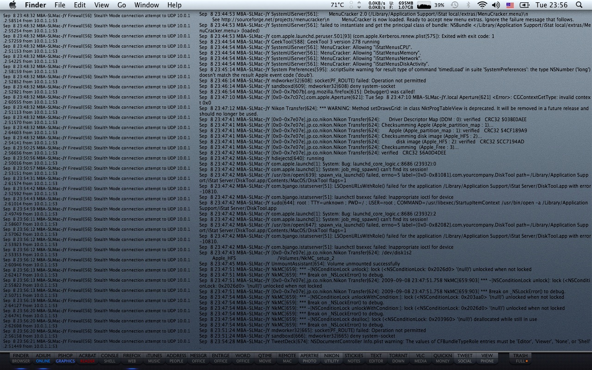Open Spotlight search magnifier
The image size is (592, 370).
[580, 5]
